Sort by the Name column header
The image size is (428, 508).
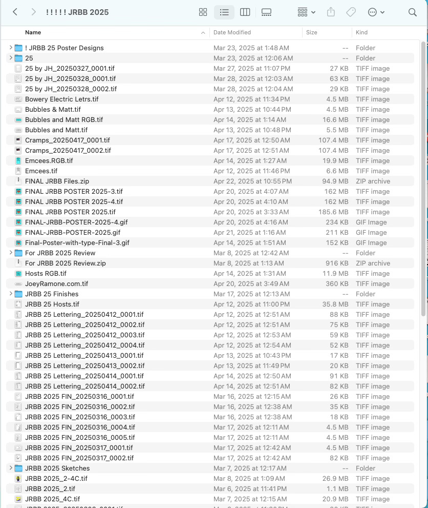[33, 32]
